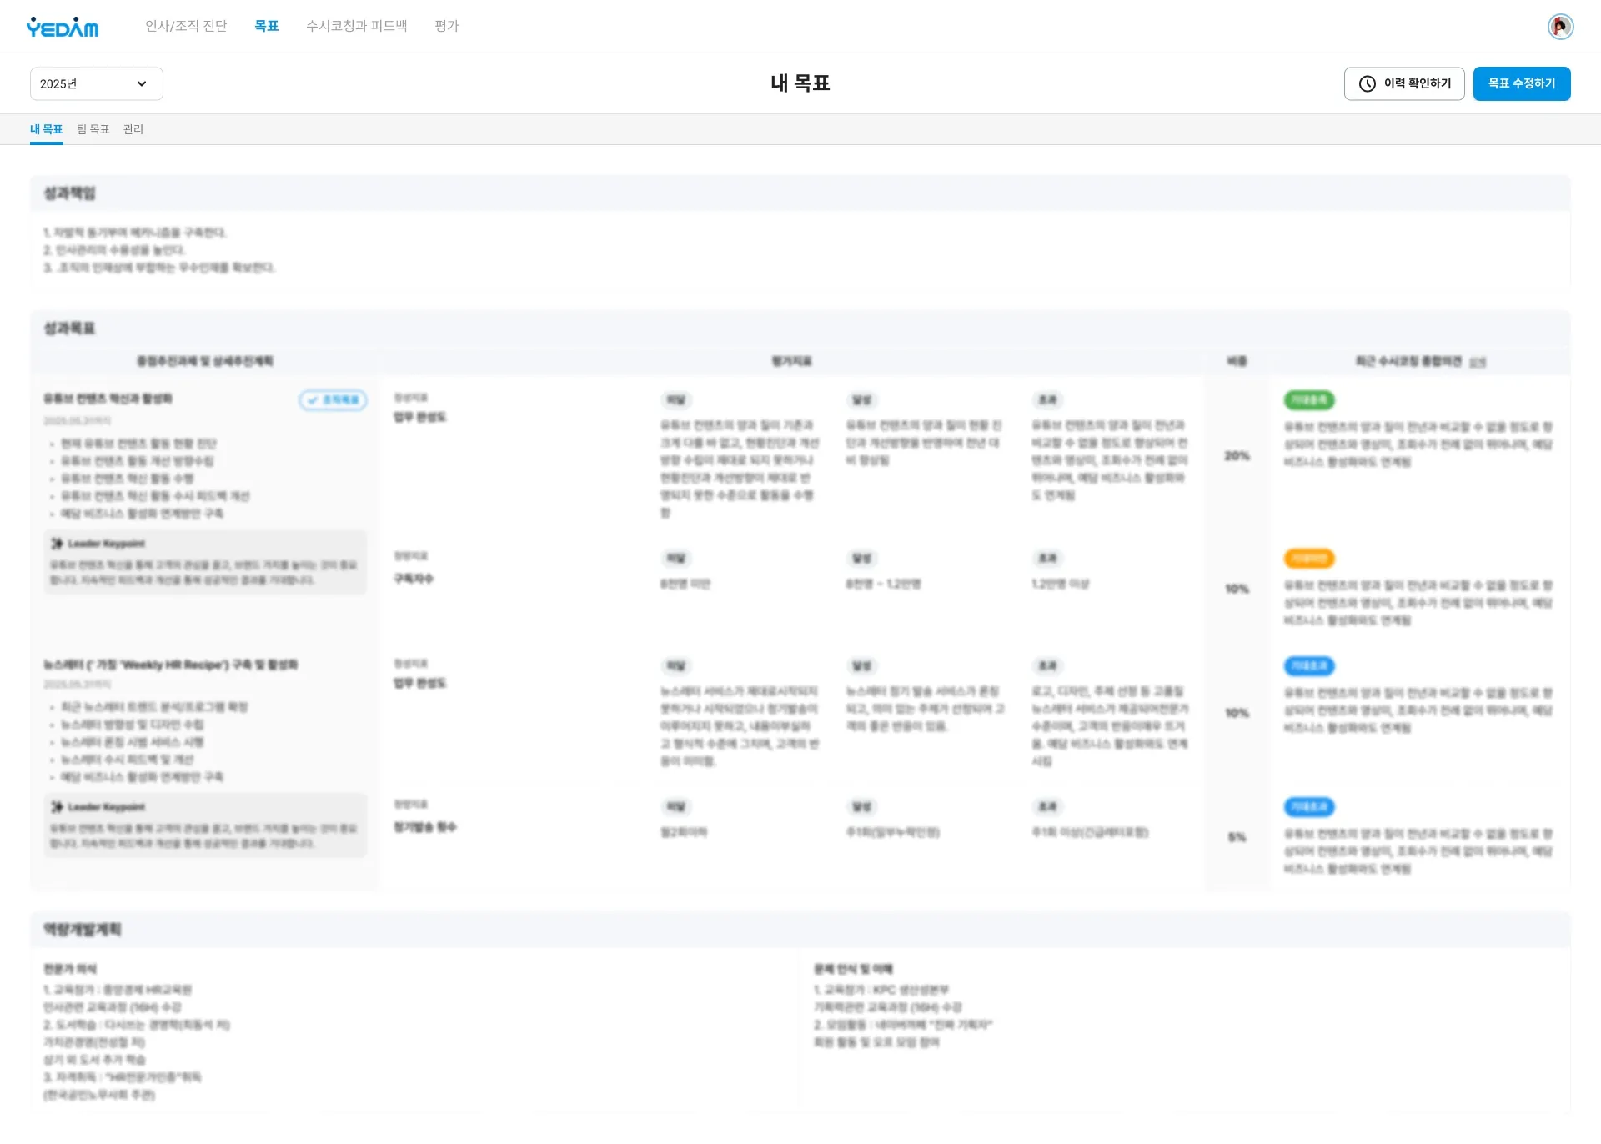Select the 내 목표 tab

[x=47, y=129]
